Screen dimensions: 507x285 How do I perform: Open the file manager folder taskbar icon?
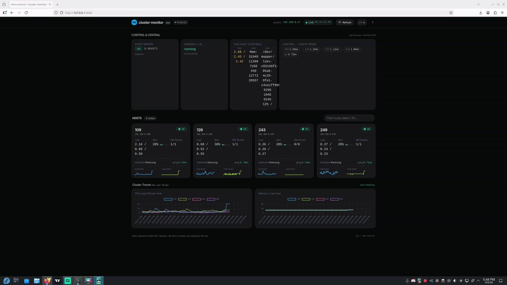(x=37, y=280)
